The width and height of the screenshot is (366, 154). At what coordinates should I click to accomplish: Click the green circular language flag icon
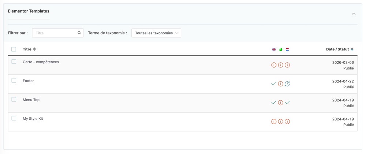click(x=281, y=49)
